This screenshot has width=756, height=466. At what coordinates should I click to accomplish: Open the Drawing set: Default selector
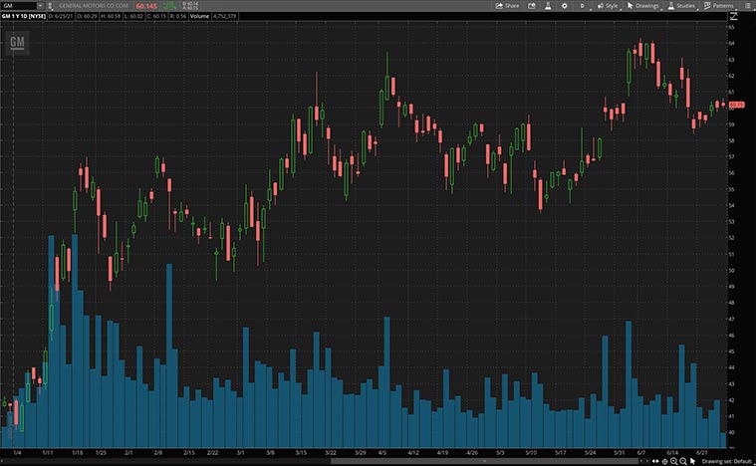(727, 461)
